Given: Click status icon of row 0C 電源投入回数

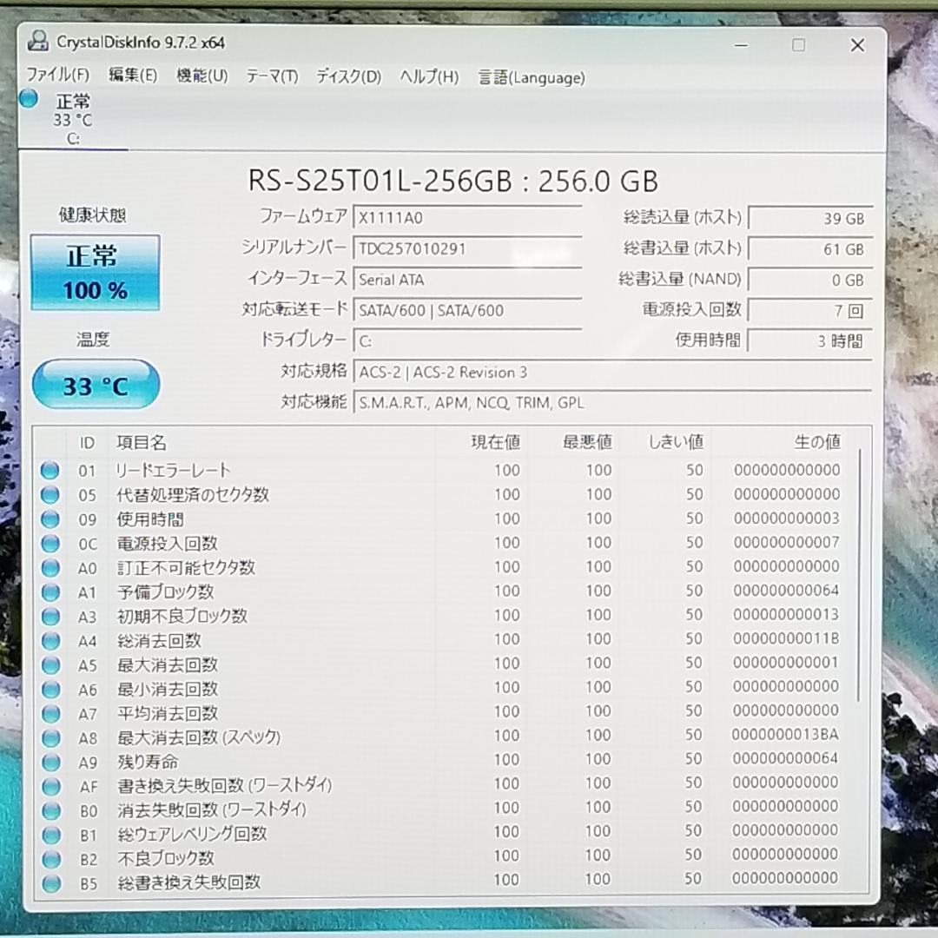Looking at the screenshot, I should coord(50,543).
